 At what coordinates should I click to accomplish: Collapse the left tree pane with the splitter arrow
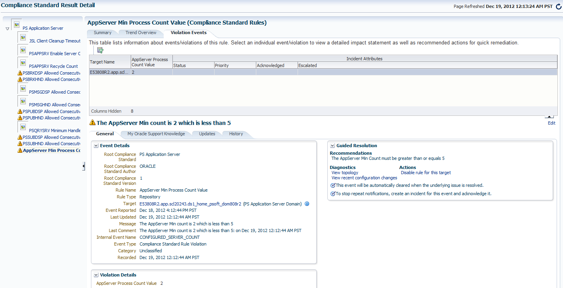coord(83,166)
